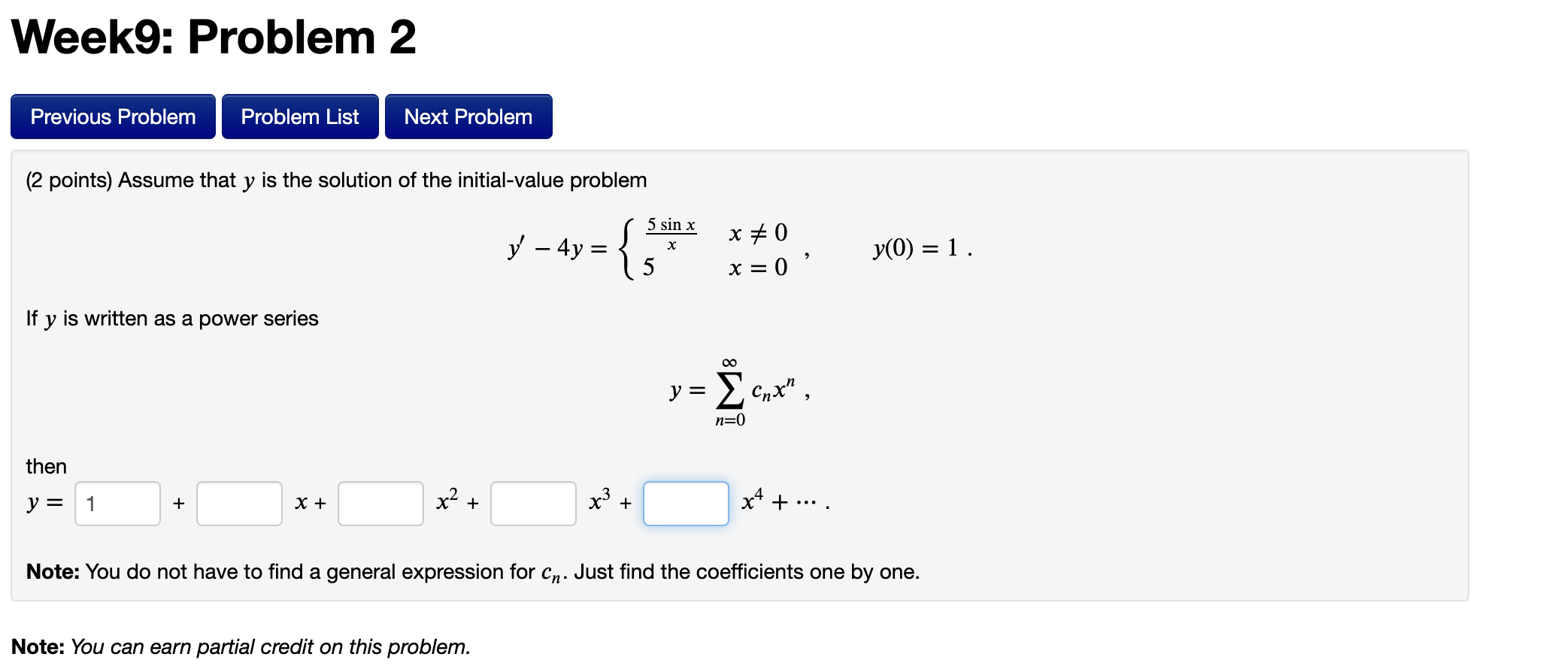The width and height of the screenshot is (1543, 672).
Task: Click the x cubed coefficient answer field
Action: click(x=532, y=503)
